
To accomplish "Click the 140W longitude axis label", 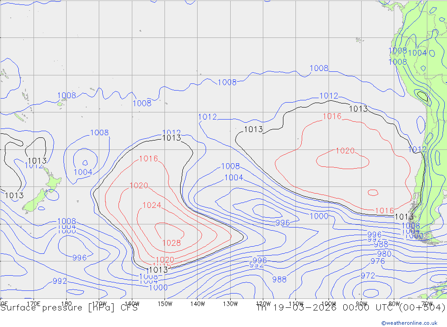I will point(198,304).
